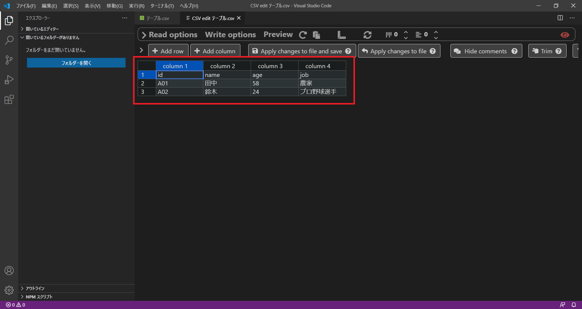Expand the アウトライン section
The image size is (582, 309).
(x=76, y=288)
